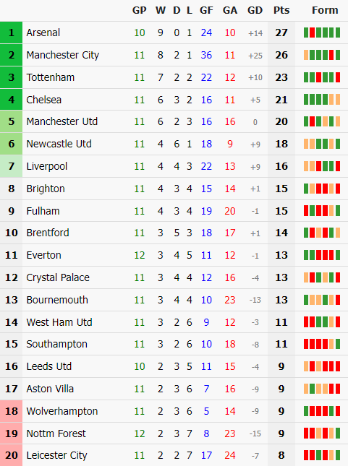The height and width of the screenshot is (466, 348).
Task: Click Manchester City's form indicator bars
Action: [x=322, y=55]
